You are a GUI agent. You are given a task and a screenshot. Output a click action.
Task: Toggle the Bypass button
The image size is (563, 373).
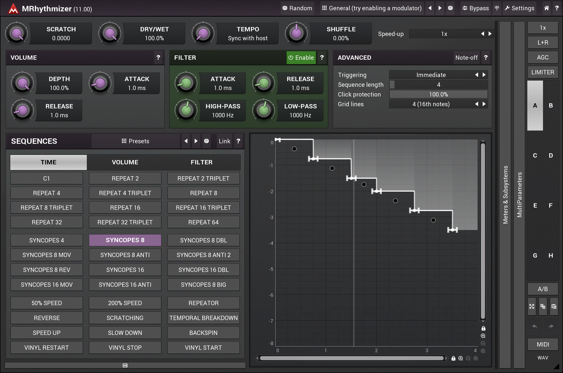pos(476,8)
